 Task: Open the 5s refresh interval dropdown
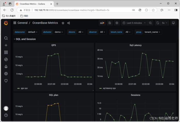click(165, 23)
